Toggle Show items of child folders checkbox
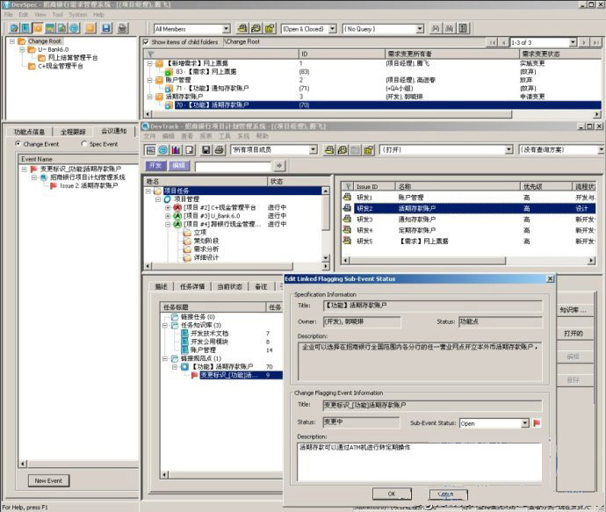 pyautogui.click(x=146, y=42)
